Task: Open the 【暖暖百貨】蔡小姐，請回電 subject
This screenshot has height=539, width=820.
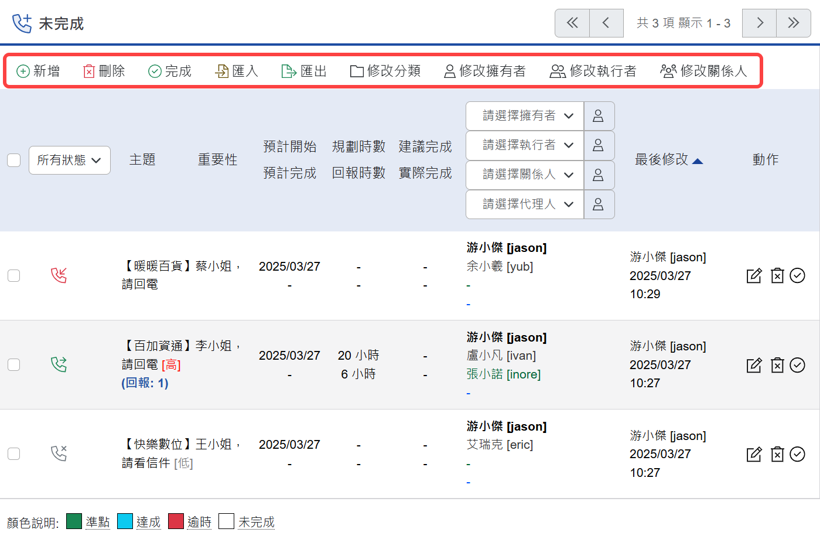Action: (x=182, y=275)
